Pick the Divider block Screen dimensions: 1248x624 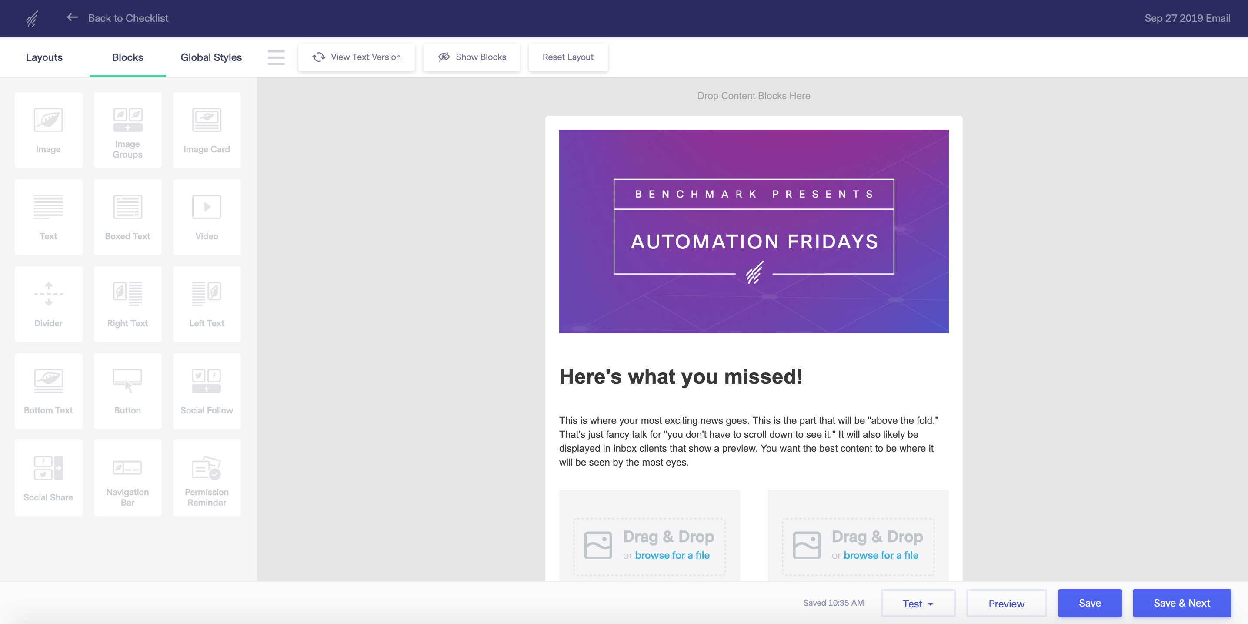48,304
